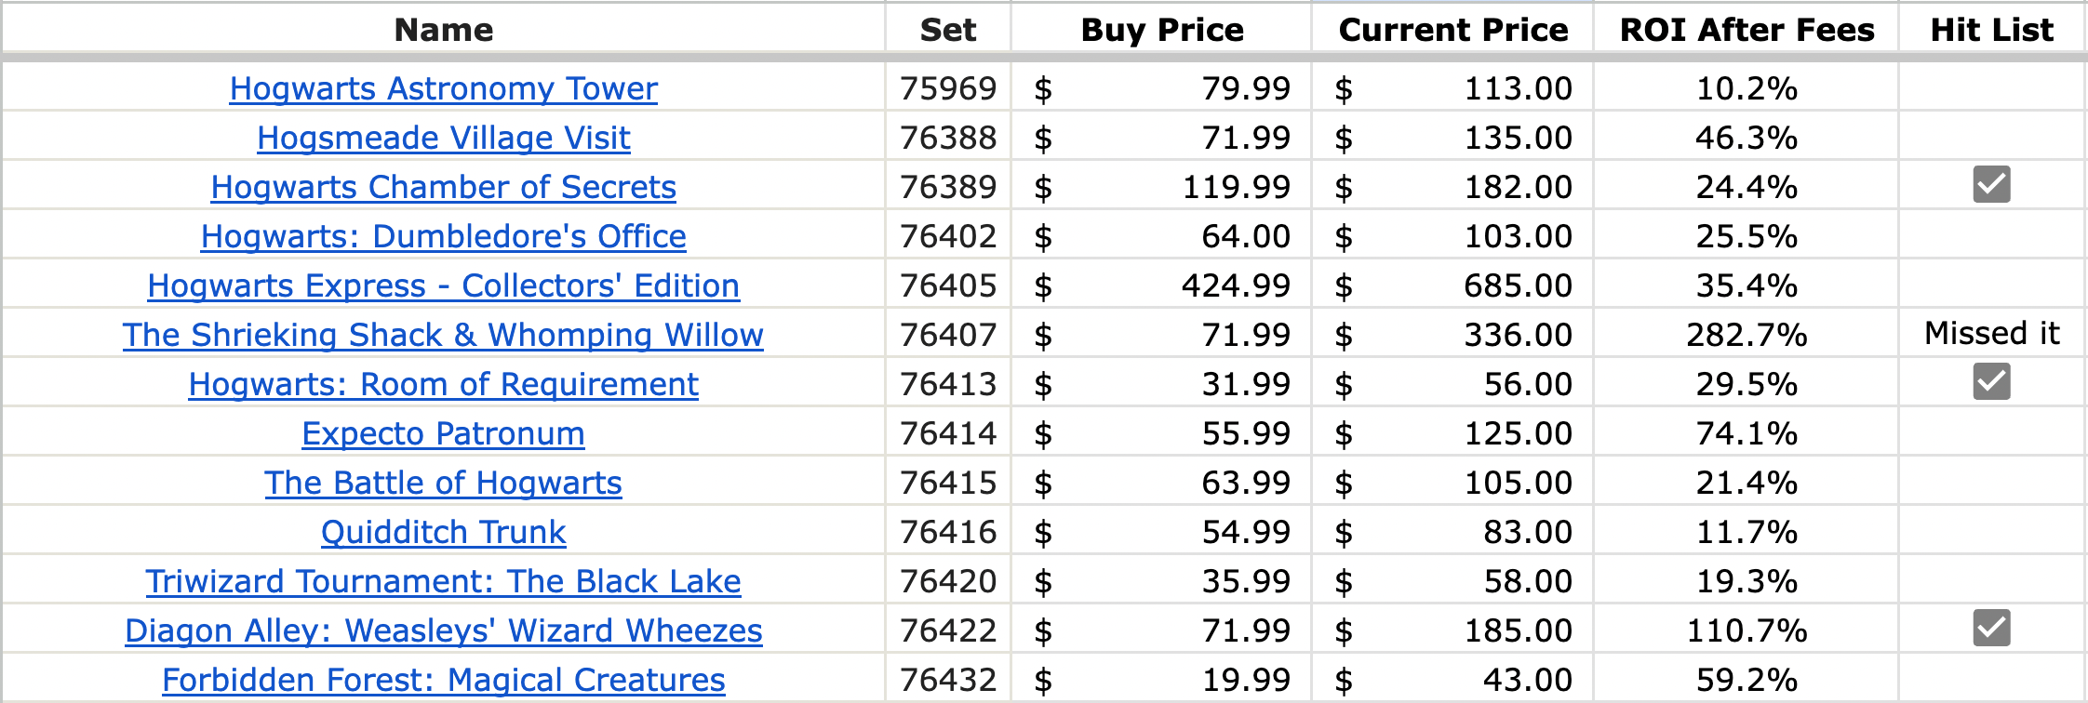Open The Battle of Hogwarts link
The width and height of the screenshot is (2088, 703).
click(x=443, y=483)
